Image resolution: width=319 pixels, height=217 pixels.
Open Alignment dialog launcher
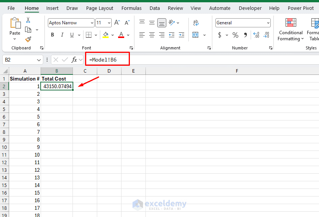(x=209, y=48)
